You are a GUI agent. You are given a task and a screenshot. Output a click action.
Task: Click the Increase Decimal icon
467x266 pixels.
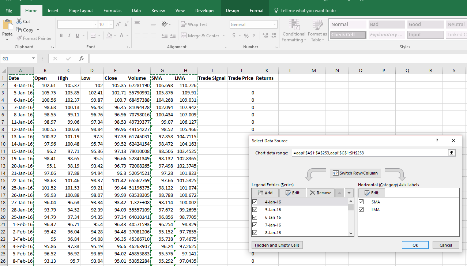pos(264,36)
